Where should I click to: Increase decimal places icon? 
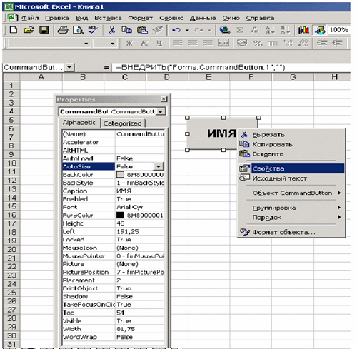point(288,43)
